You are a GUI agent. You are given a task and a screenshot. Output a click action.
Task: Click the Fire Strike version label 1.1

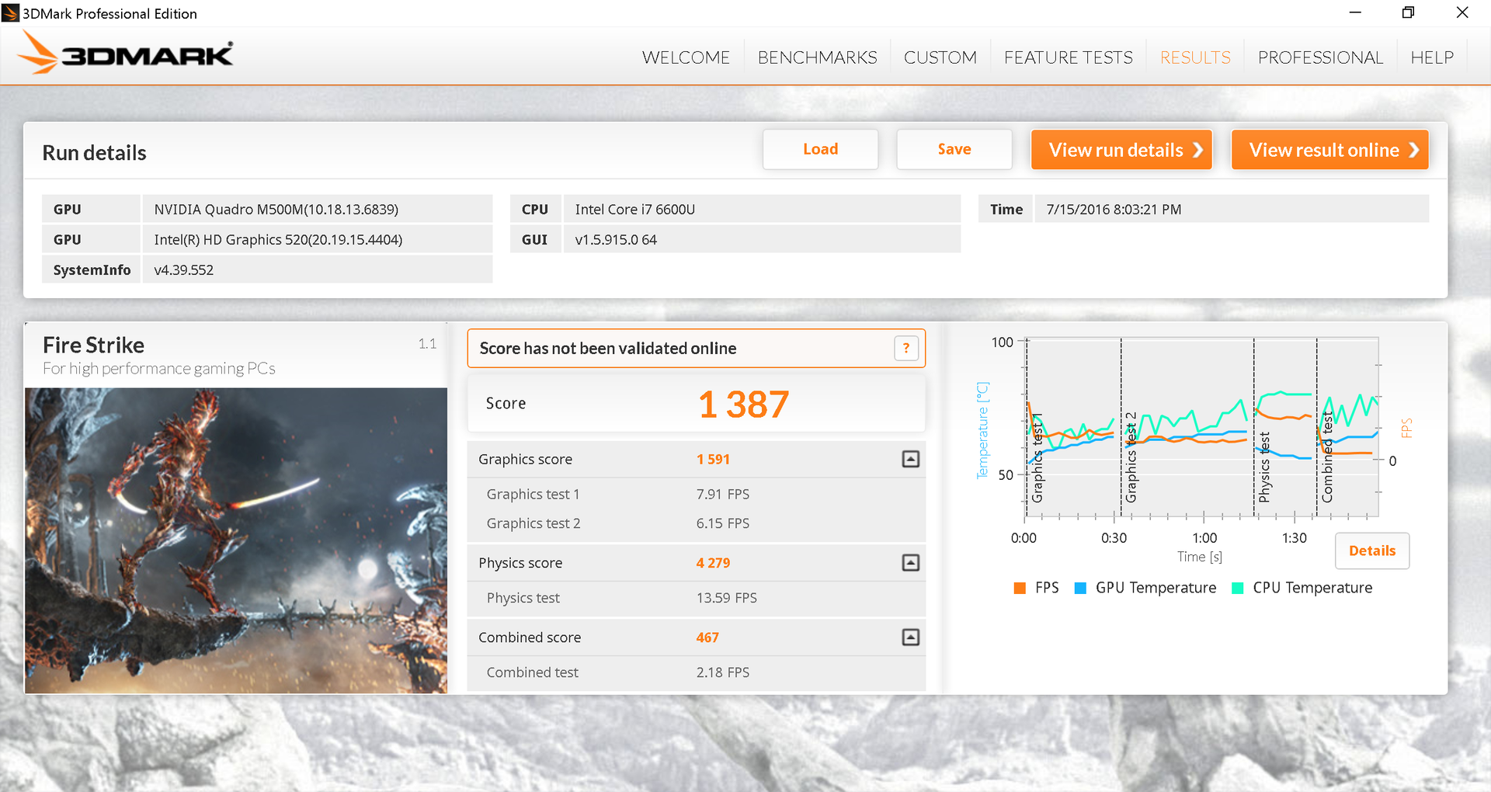tap(427, 344)
